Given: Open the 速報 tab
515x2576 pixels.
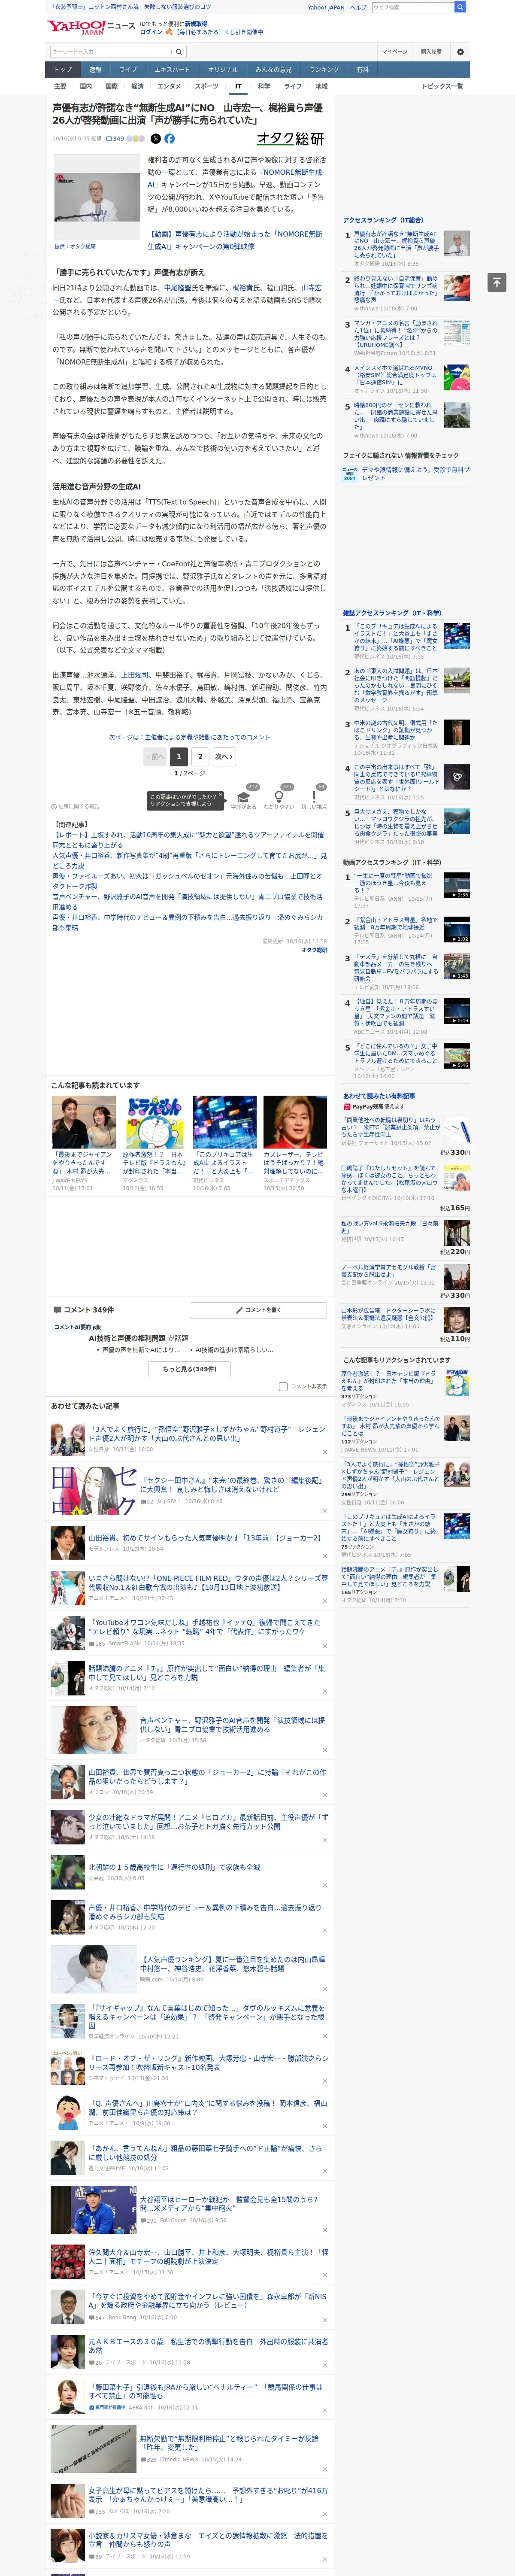Looking at the screenshot, I should tap(95, 70).
